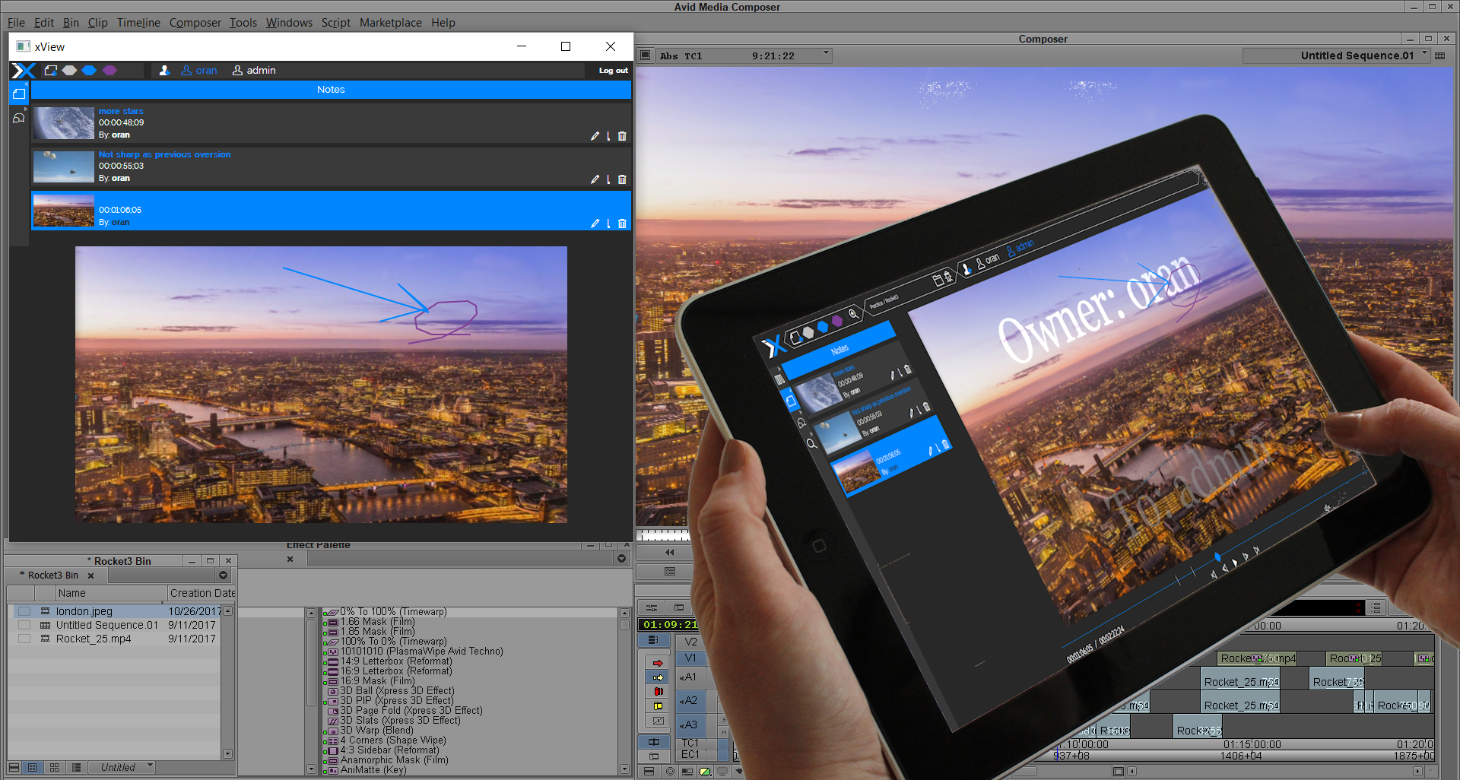Open the File menu
Image resolution: width=1460 pixels, height=780 pixels.
pos(16,23)
